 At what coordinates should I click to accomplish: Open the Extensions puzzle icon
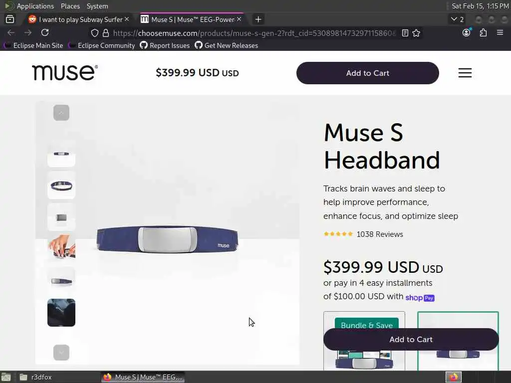pos(483,32)
